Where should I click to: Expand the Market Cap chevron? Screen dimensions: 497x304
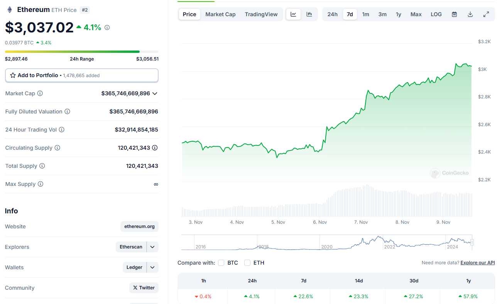tap(155, 93)
